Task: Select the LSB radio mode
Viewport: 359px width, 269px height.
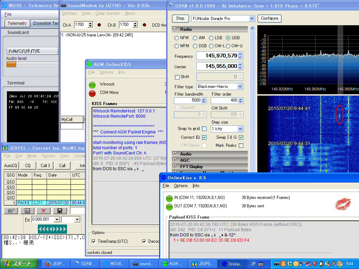Action: [211, 38]
